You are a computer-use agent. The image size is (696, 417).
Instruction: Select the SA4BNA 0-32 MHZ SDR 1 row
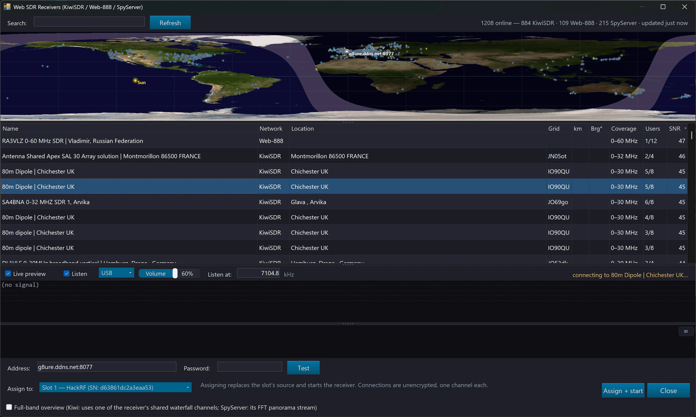[x=344, y=202]
